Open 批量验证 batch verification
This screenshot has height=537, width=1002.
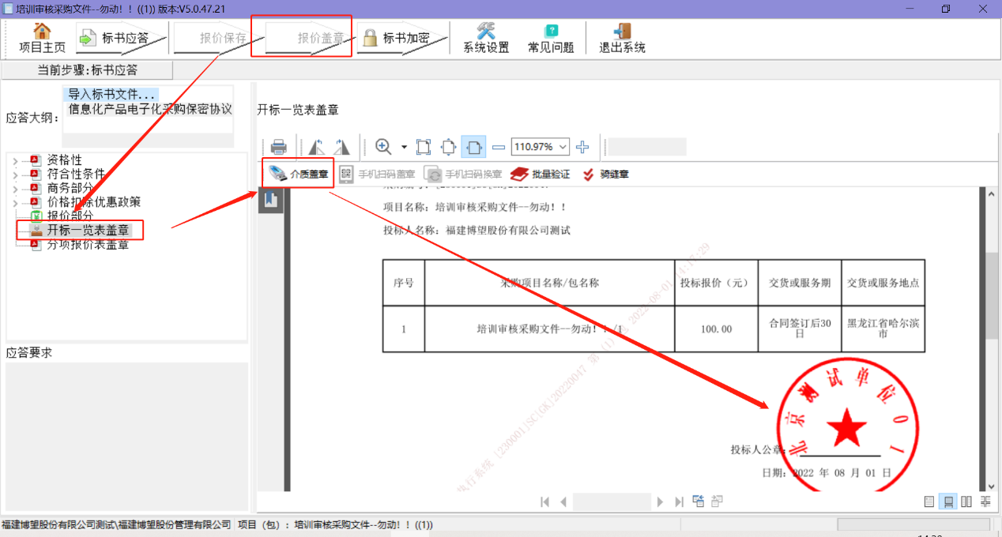[541, 174]
